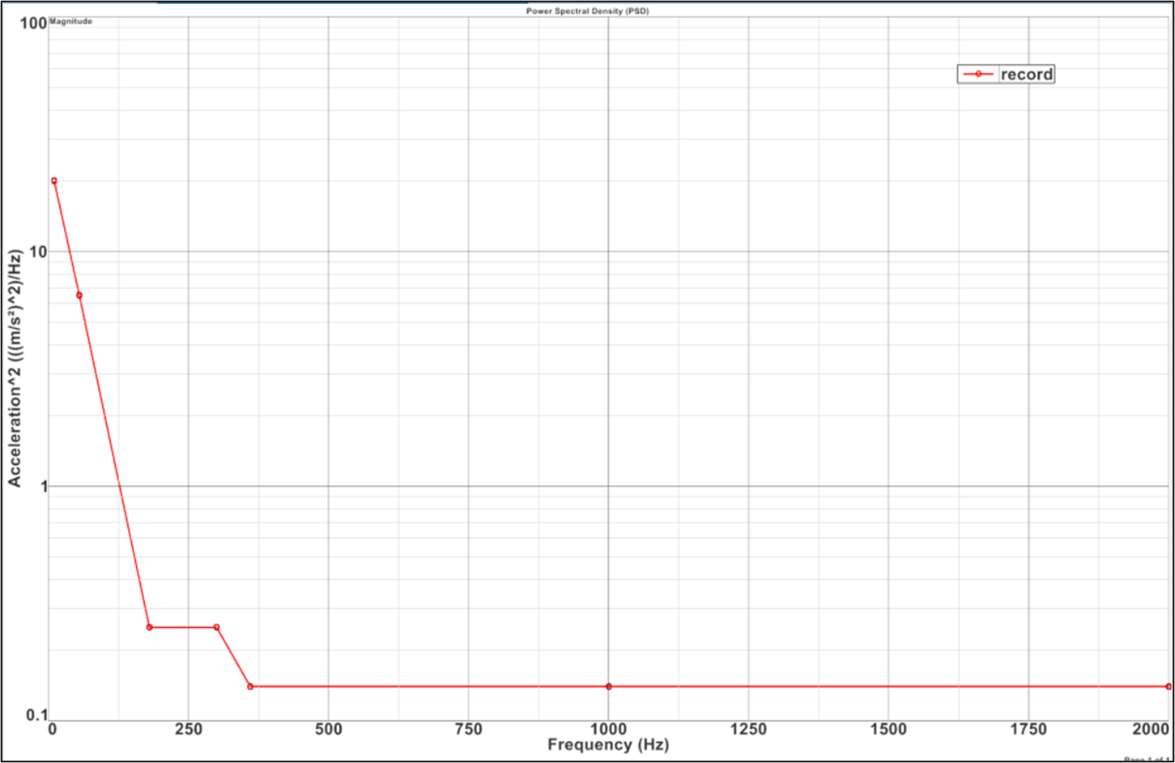The height and width of the screenshot is (763, 1175).
Task: Click the Frequency (Hz) axis label
Action: [x=607, y=746]
